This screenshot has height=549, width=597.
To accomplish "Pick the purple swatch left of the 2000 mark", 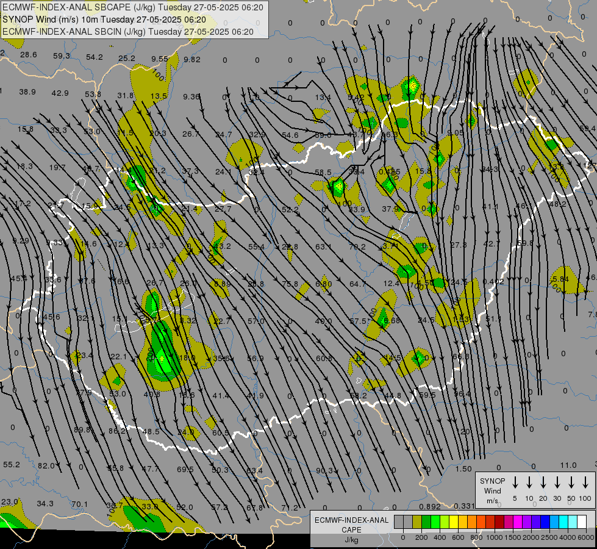I will [x=526, y=522].
